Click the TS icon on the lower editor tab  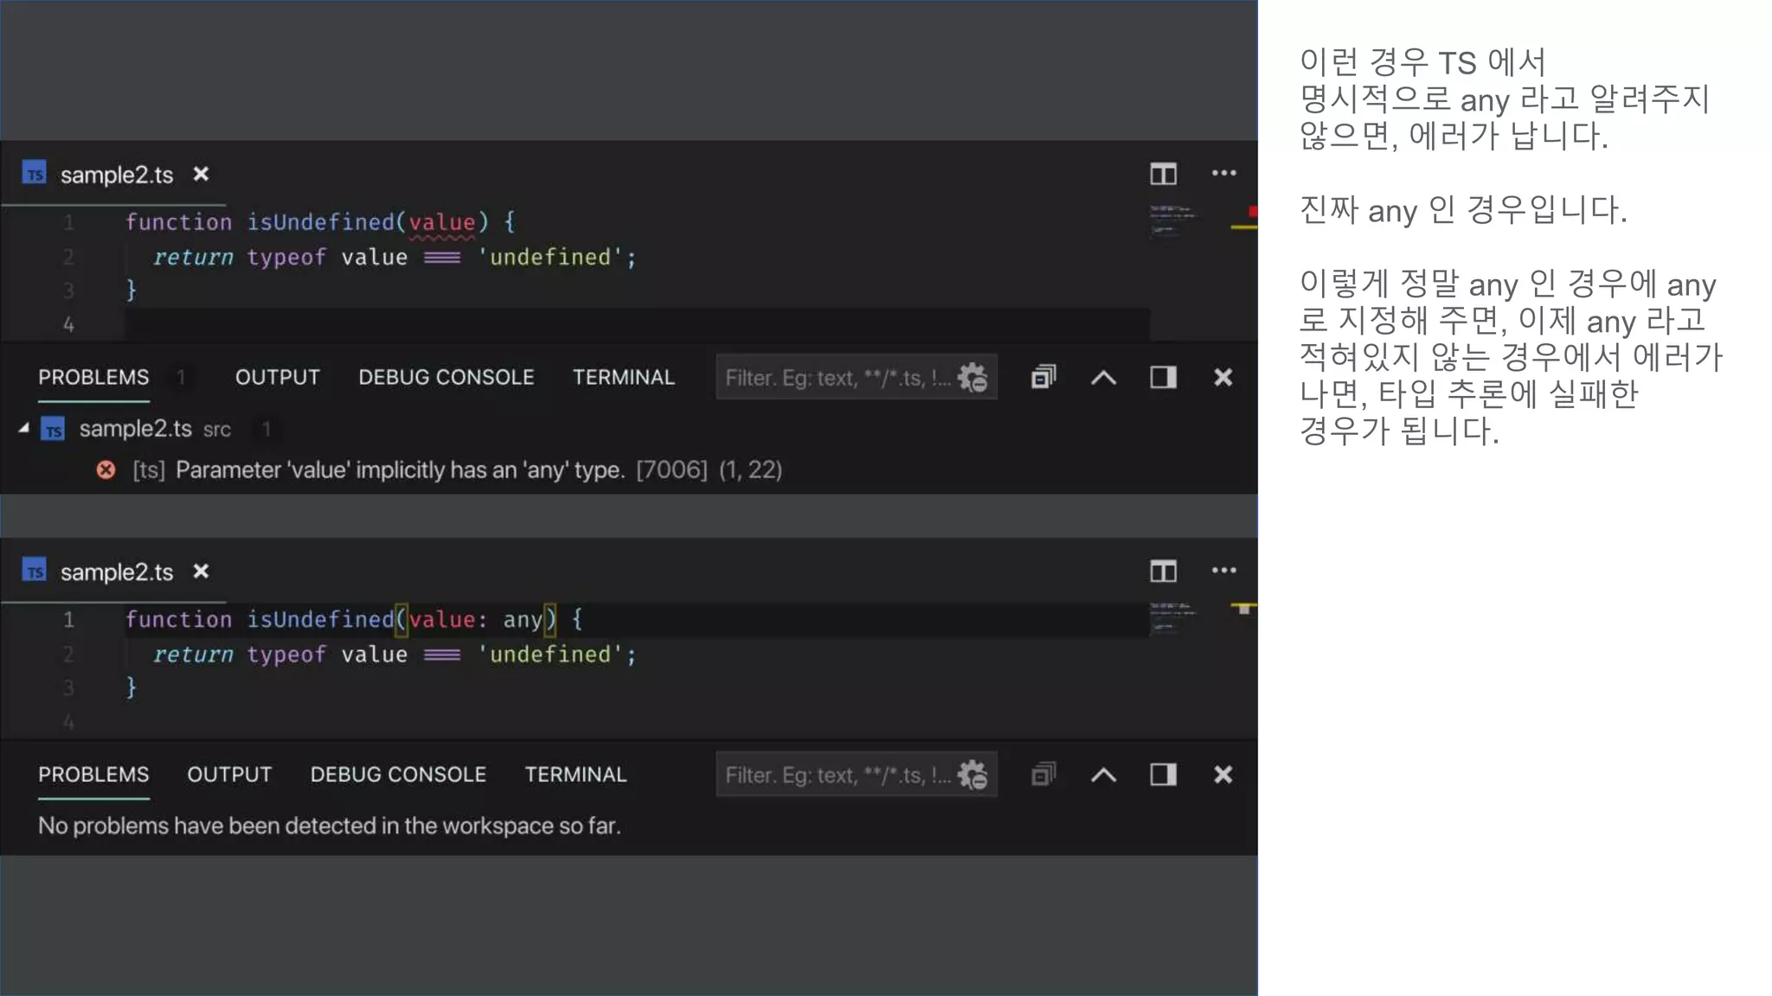35,571
